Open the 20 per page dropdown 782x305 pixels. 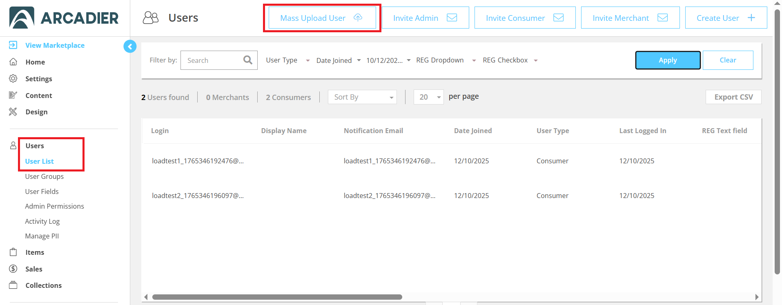click(x=429, y=97)
